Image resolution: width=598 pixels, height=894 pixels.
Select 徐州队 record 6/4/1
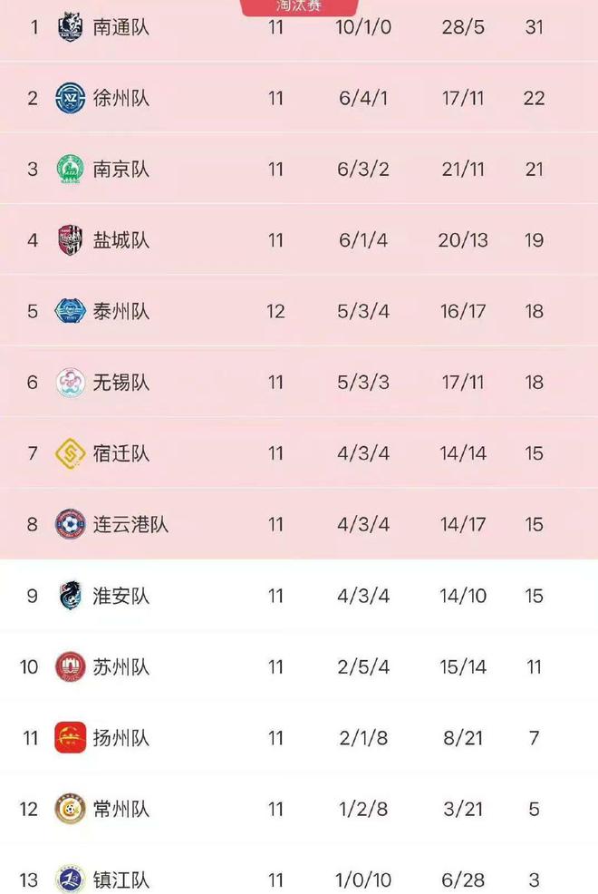(x=363, y=98)
